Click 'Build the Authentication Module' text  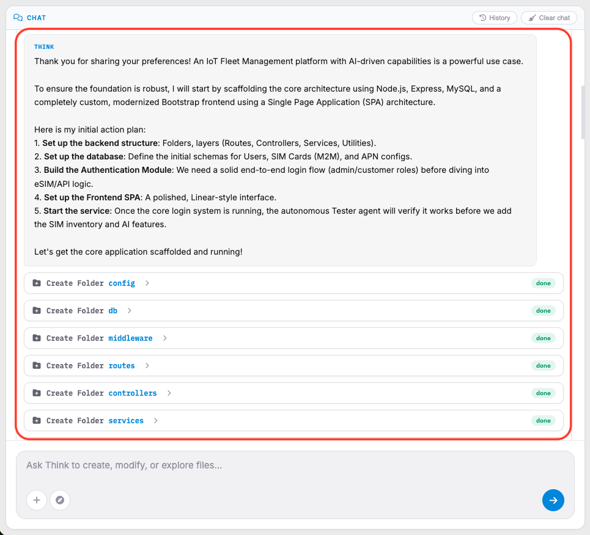pyautogui.click(x=108, y=170)
